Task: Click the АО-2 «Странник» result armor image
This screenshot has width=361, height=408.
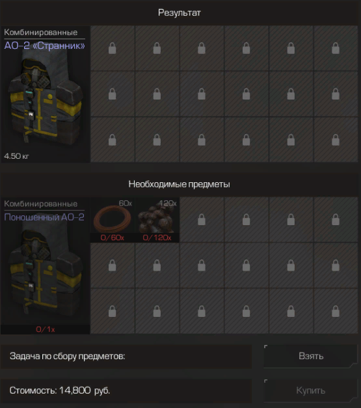Action: pyautogui.click(x=46, y=98)
